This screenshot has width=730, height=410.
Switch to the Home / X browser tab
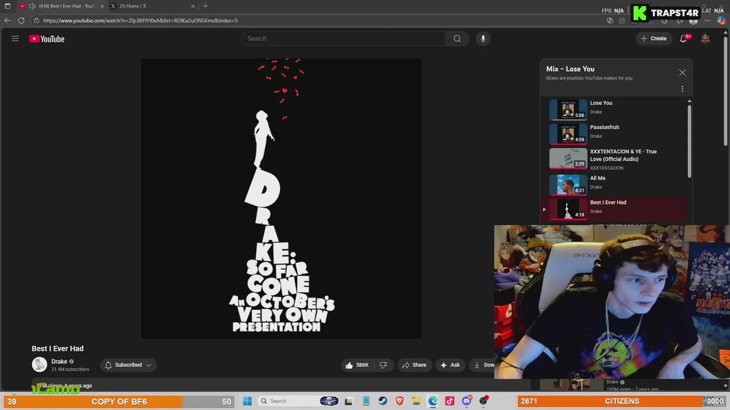pos(152,6)
